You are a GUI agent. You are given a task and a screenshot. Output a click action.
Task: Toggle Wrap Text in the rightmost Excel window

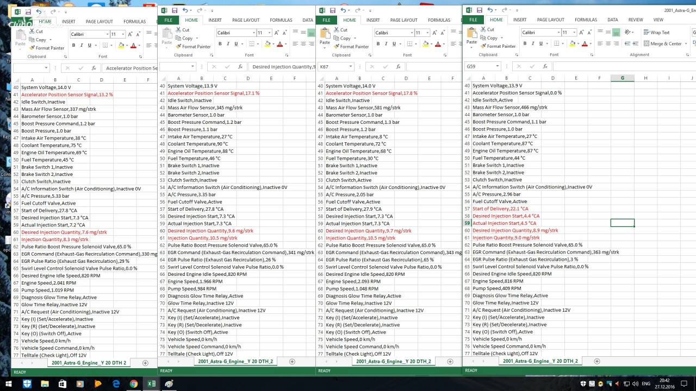click(656, 33)
